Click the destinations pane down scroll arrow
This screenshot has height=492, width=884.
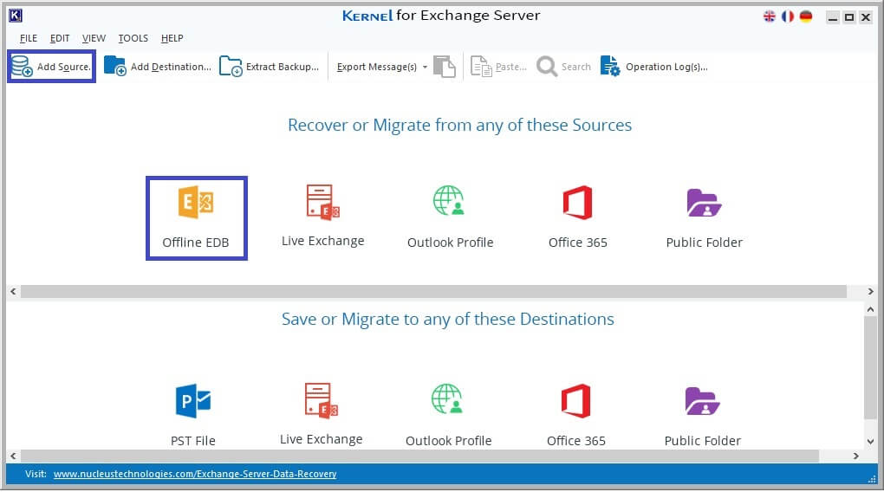click(x=870, y=441)
